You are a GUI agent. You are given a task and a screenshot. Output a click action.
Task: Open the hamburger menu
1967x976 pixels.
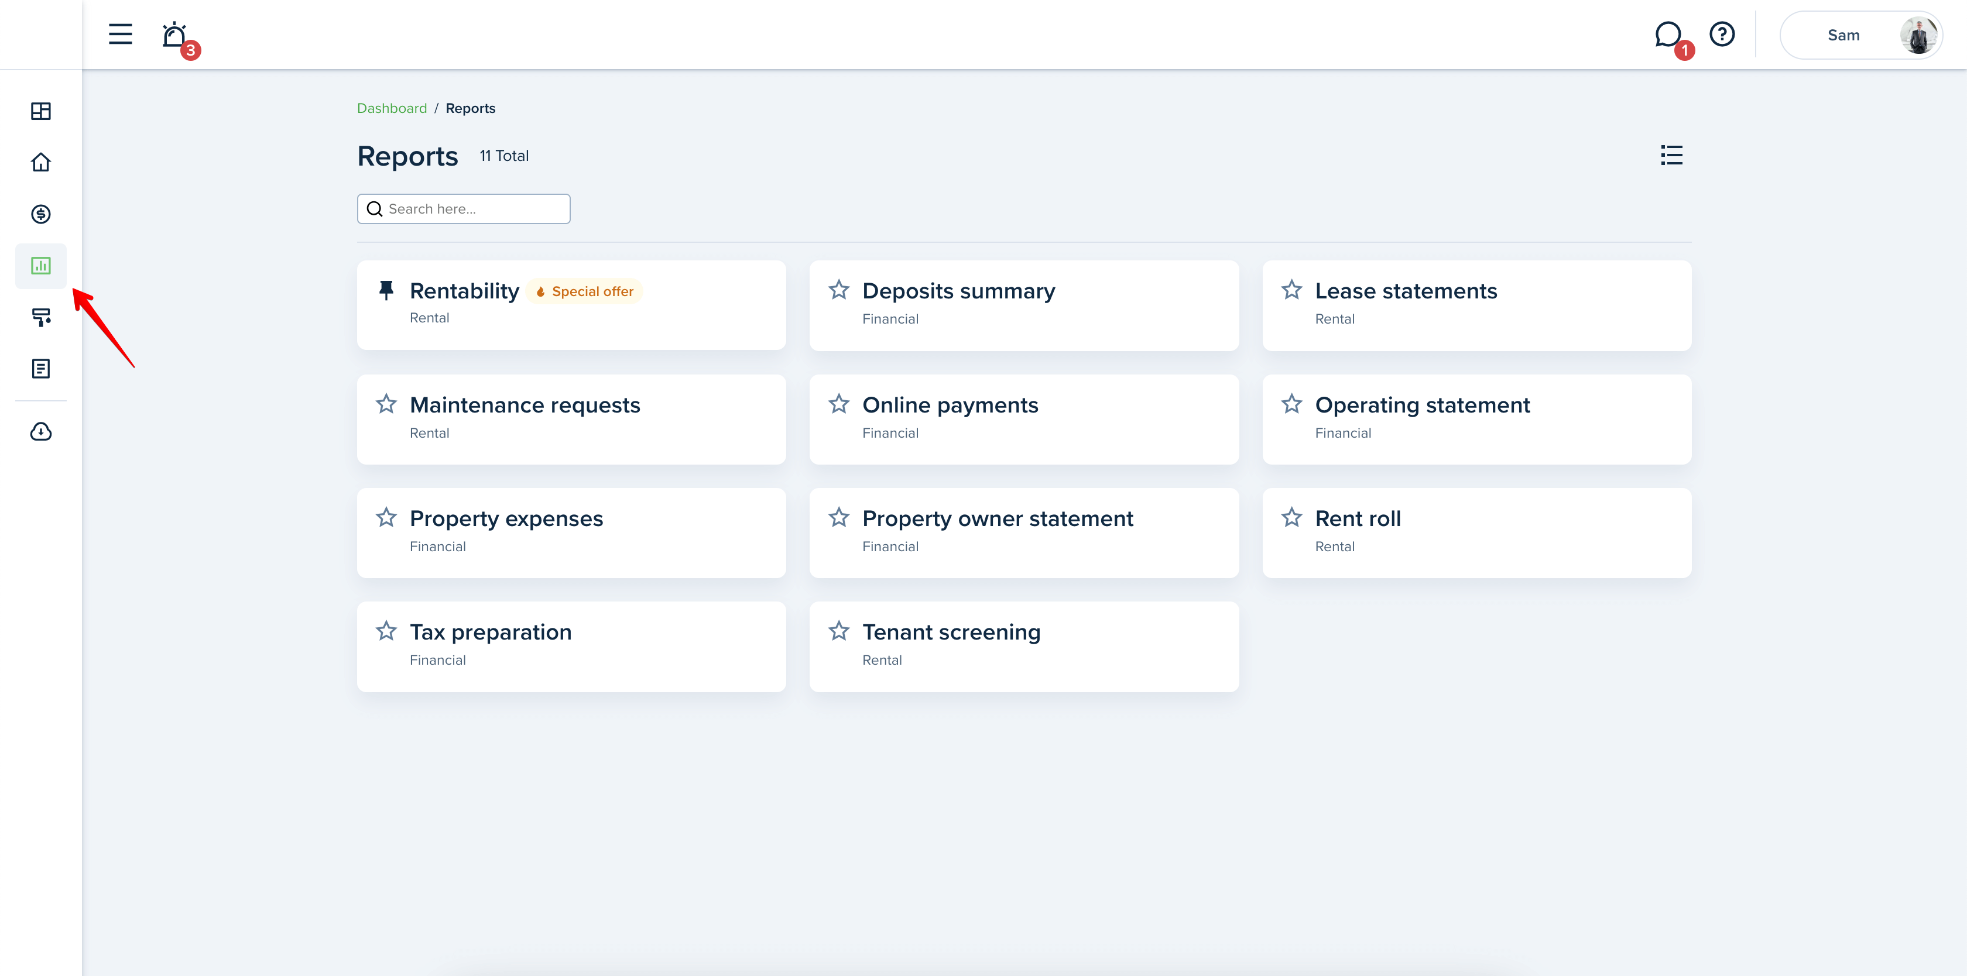[120, 35]
